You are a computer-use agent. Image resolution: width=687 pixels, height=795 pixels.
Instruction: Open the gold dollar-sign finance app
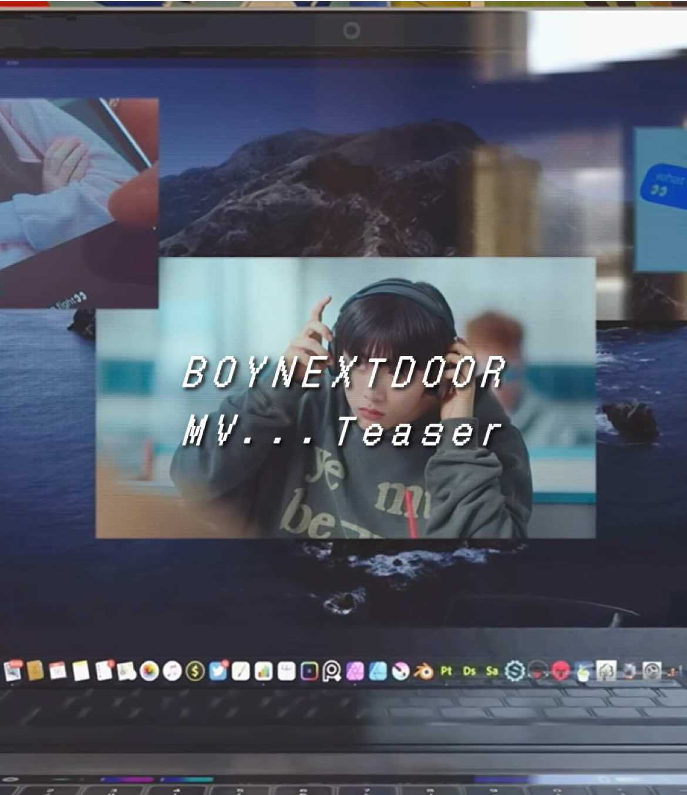195,671
